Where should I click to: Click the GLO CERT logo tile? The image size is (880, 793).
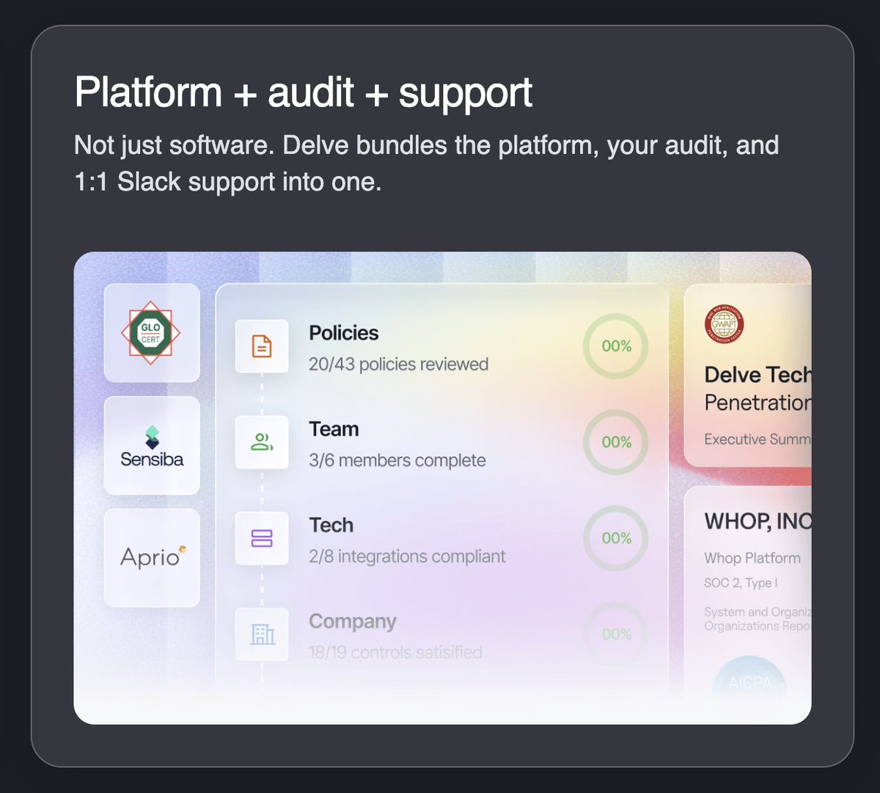tap(152, 333)
